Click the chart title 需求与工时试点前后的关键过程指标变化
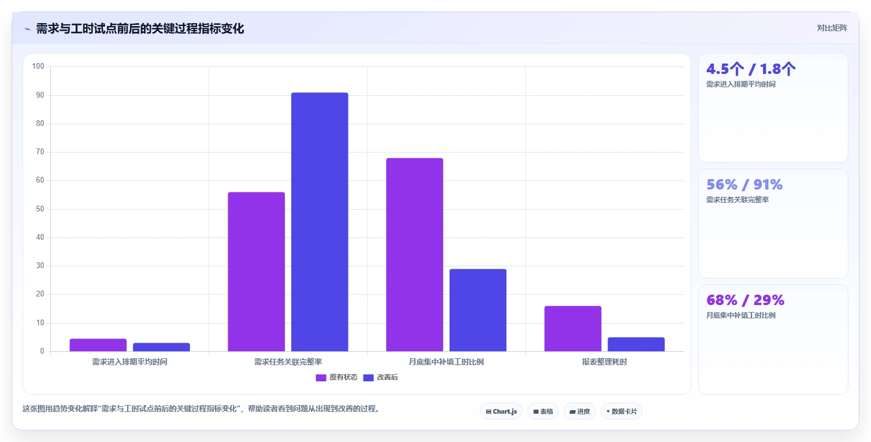 140,29
